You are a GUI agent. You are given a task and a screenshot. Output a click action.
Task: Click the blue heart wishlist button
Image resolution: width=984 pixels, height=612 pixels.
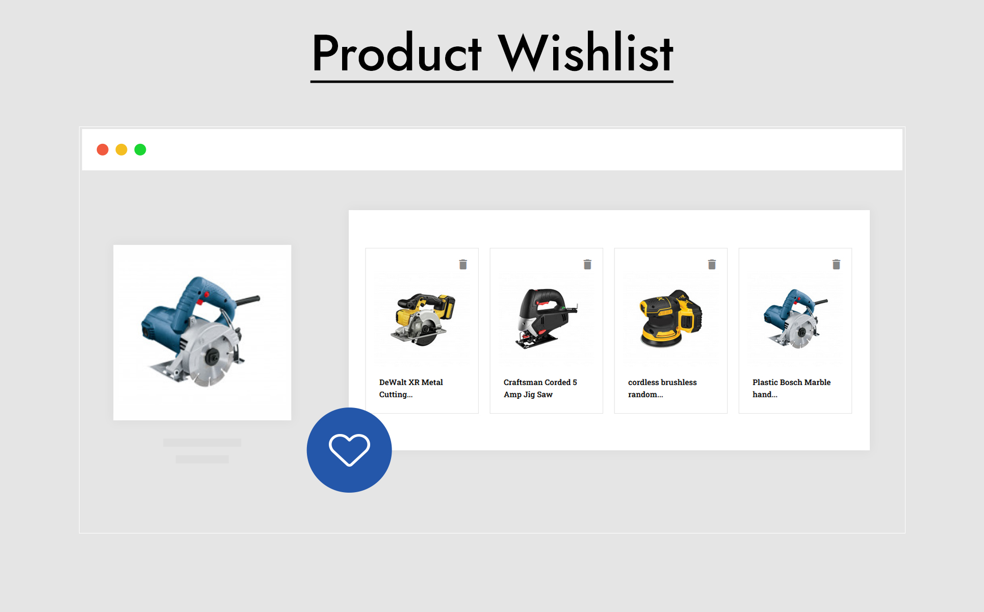coord(349,450)
